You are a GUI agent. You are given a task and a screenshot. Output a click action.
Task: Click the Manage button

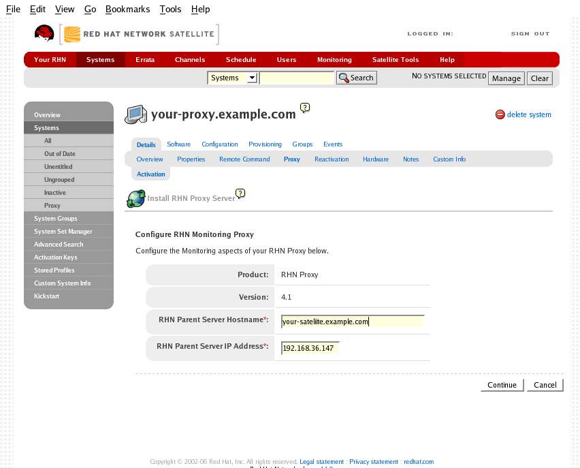click(x=506, y=78)
